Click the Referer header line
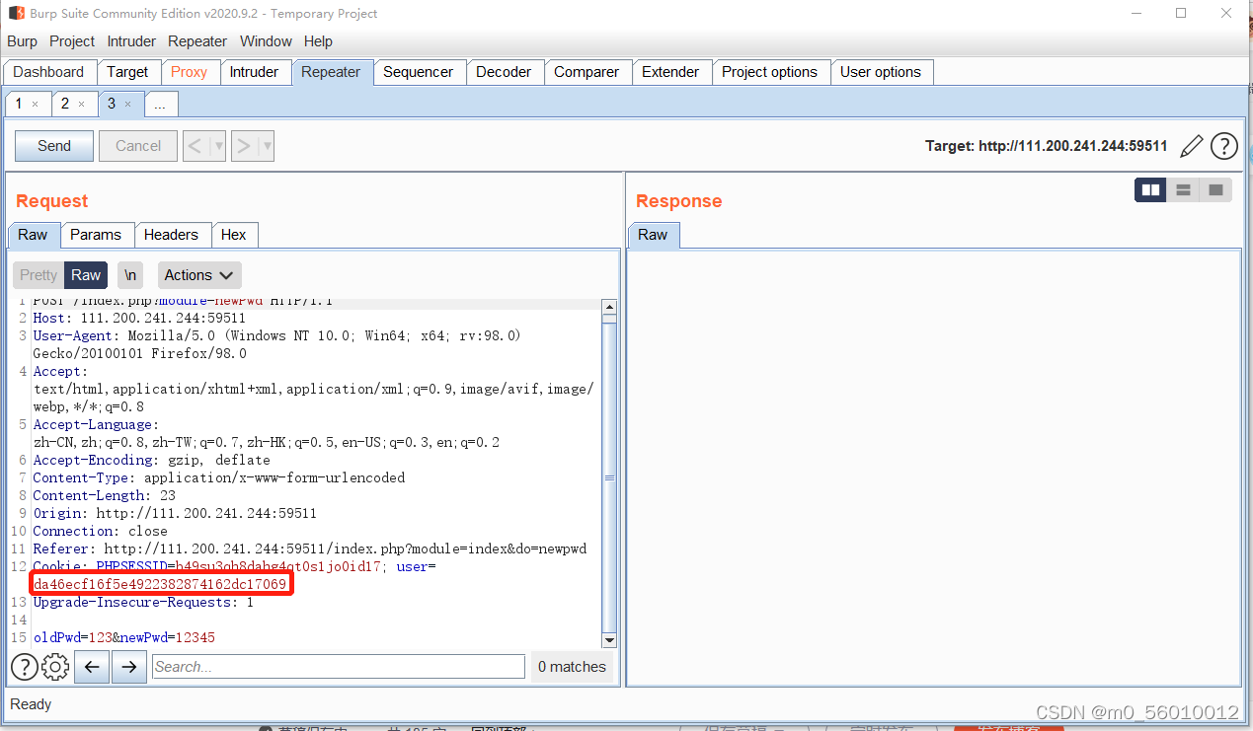This screenshot has width=1253, height=731. (310, 549)
